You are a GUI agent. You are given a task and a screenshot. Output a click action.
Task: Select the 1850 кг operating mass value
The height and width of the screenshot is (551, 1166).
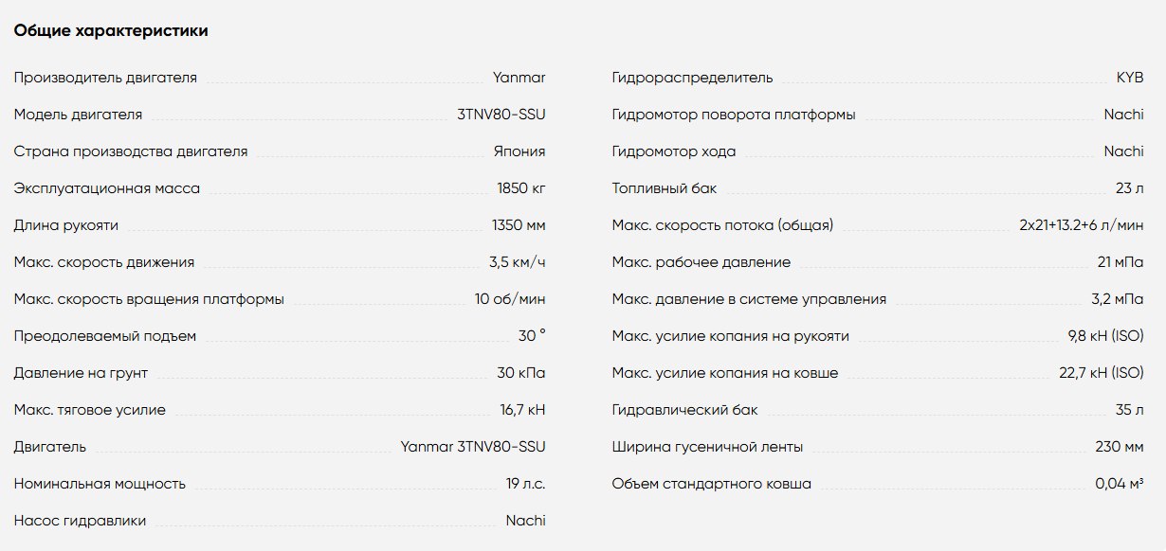(x=521, y=188)
